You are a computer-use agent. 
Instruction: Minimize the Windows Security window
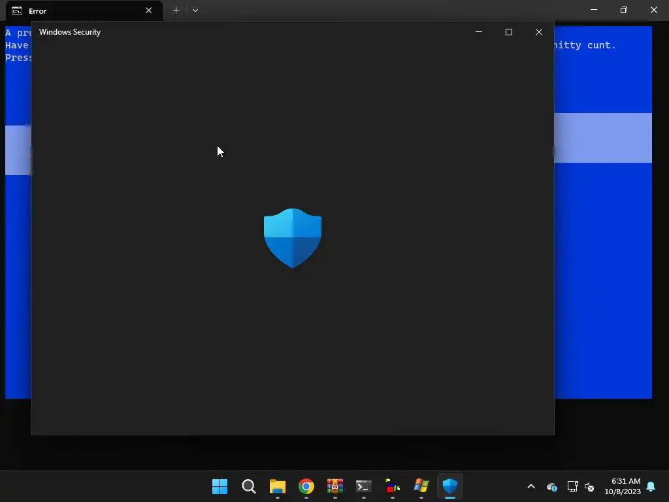point(479,32)
